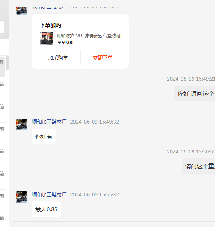215x227 pixels.
Task: Select the 最大0.85 message bubble
Action: [x=46, y=209]
